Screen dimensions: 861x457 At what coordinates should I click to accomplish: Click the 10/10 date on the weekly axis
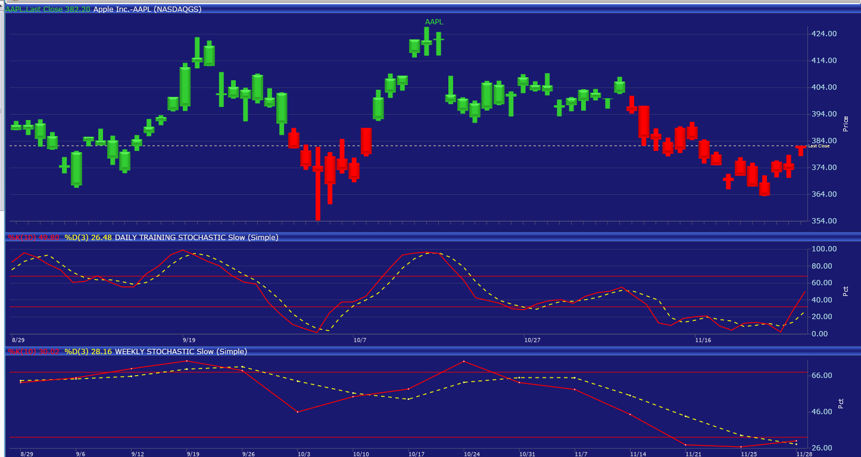(361, 454)
